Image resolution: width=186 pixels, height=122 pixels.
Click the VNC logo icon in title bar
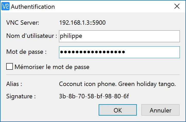click(5, 6)
